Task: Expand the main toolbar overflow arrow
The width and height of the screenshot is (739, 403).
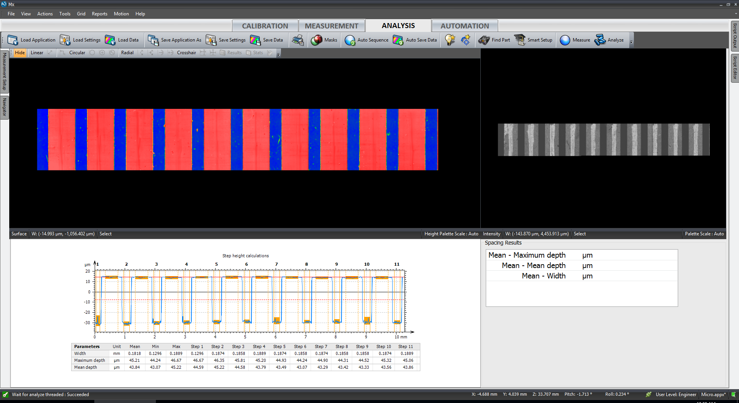Action: 631,42
